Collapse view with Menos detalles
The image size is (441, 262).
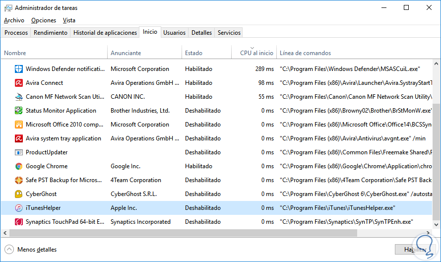pos(31,250)
